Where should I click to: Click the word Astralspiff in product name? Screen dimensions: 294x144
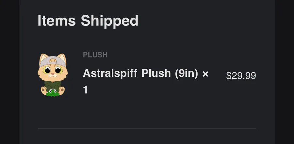click(110, 73)
